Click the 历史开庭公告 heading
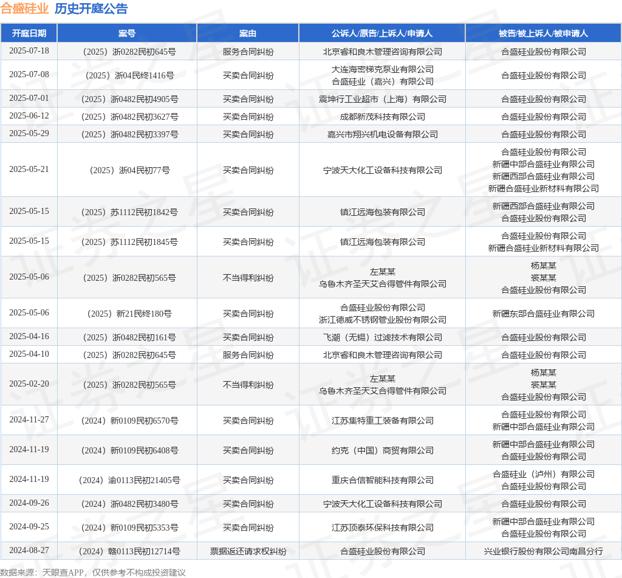The image size is (622, 578). [91, 9]
